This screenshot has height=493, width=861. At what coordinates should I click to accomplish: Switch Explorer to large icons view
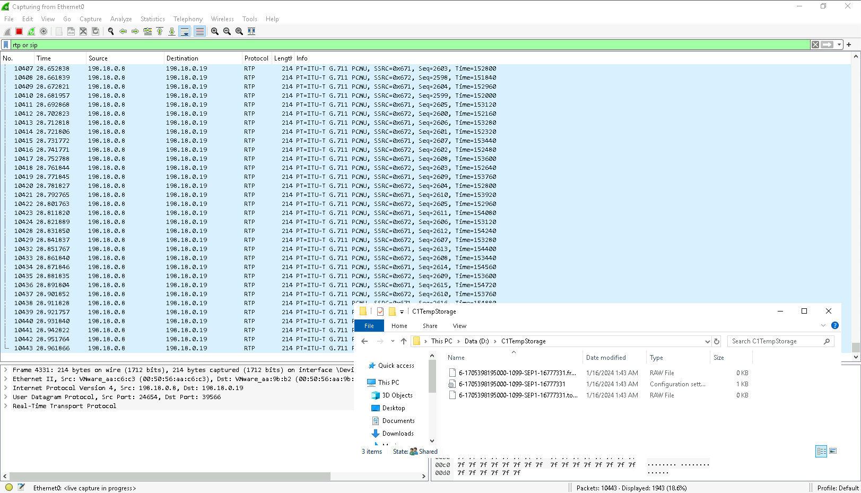(833, 451)
